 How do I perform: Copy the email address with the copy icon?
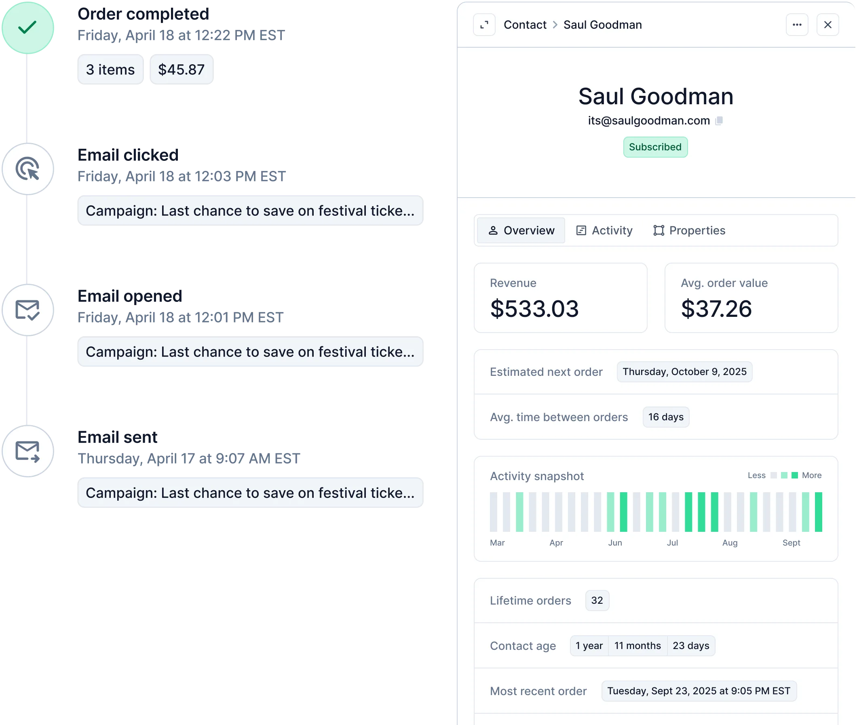[x=719, y=121]
